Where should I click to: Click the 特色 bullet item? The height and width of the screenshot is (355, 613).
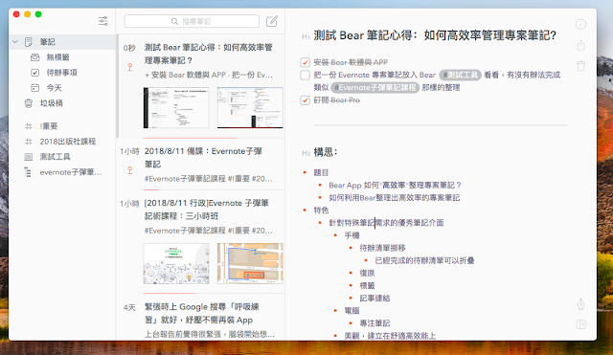click(x=321, y=211)
